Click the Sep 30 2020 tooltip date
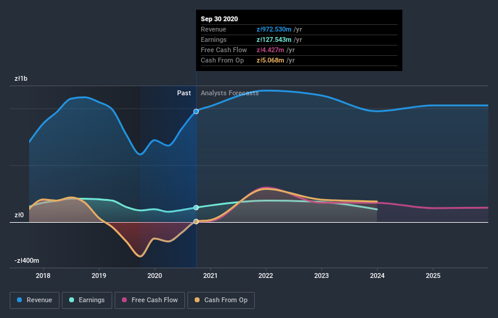The width and height of the screenshot is (498, 318). pos(219,19)
